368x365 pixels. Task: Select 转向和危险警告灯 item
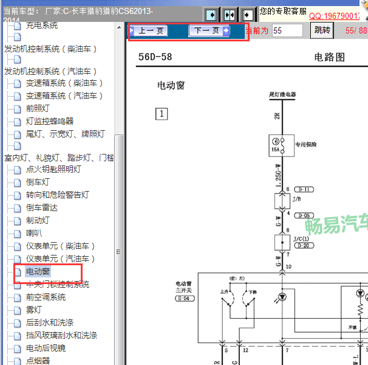[x=58, y=195]
